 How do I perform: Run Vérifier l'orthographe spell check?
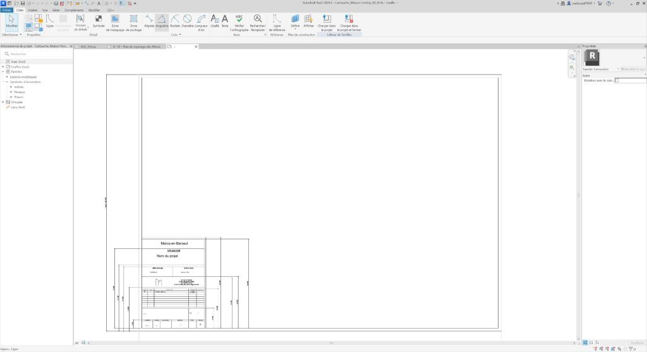239,23
